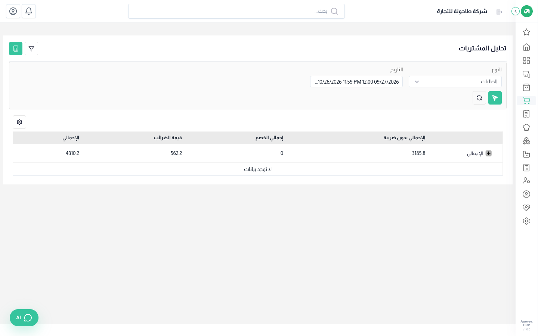Open the user settings HR icon
Viewport: 538px width, 336px height.
526,181
